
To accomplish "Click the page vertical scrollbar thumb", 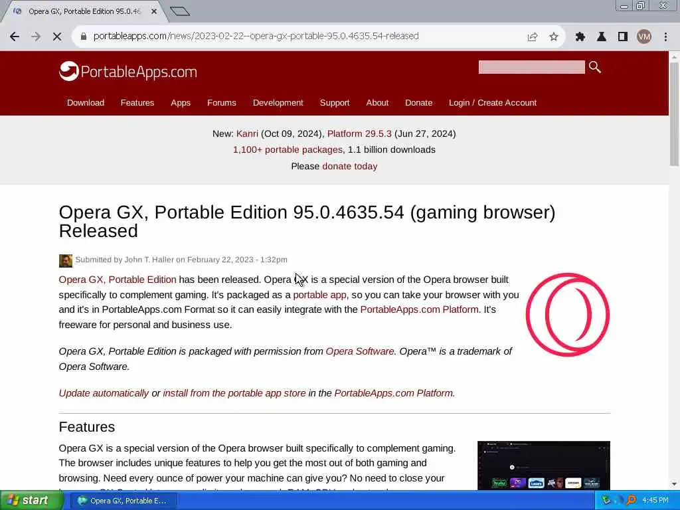I will point(674,114).
